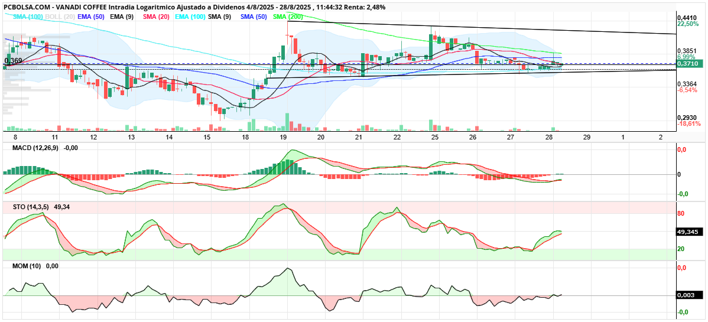Click date label 19 on time axis

pyautogui.click(x=283, y=137)
